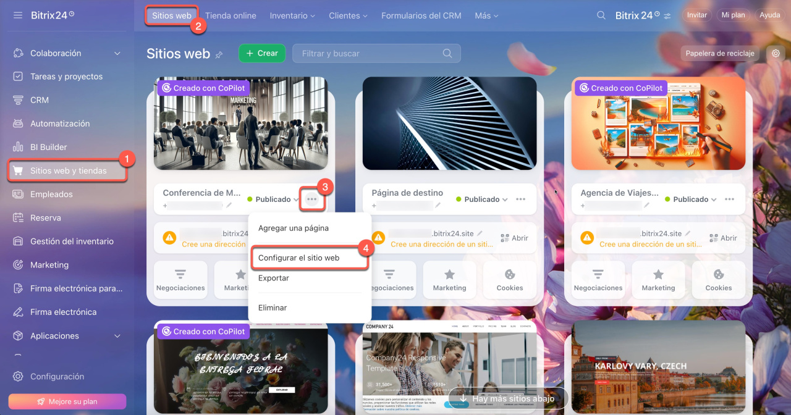Open the Página de destino thumbnail
The width and height of the screenshot is (791, 415).
pos(450,124)
